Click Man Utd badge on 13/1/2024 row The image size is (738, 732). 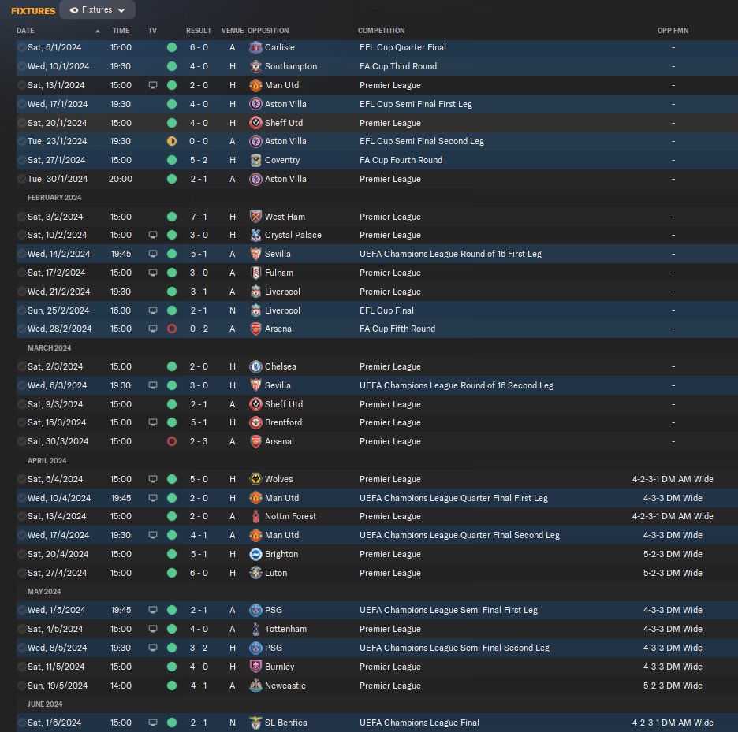pos(255,85)
